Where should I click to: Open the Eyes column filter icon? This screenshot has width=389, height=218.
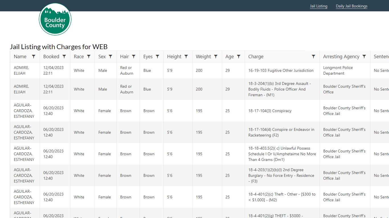coord(157,56)
